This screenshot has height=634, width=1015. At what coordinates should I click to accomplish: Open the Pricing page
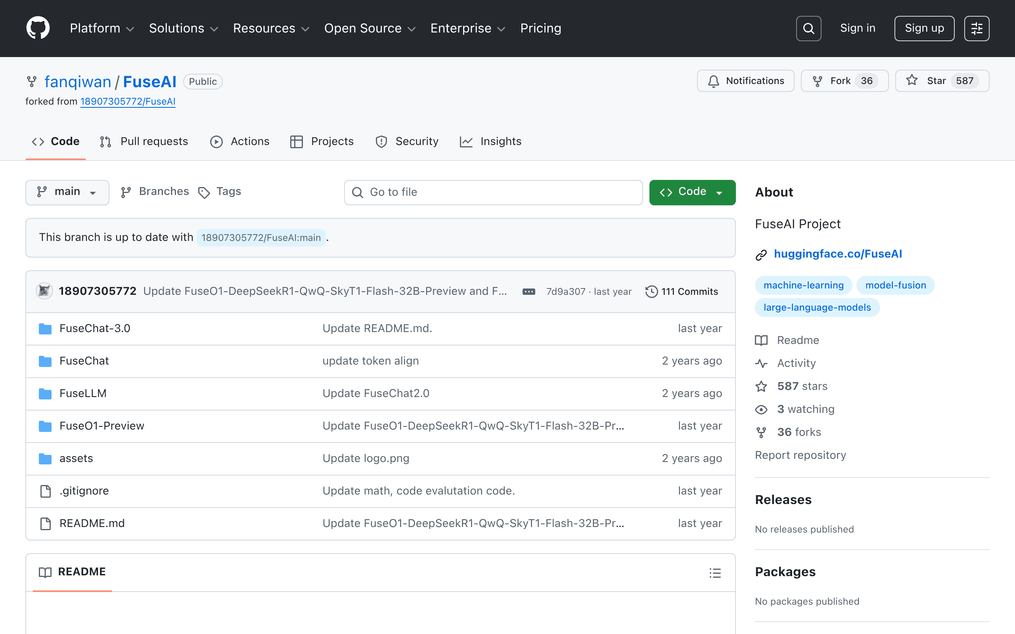541,28
